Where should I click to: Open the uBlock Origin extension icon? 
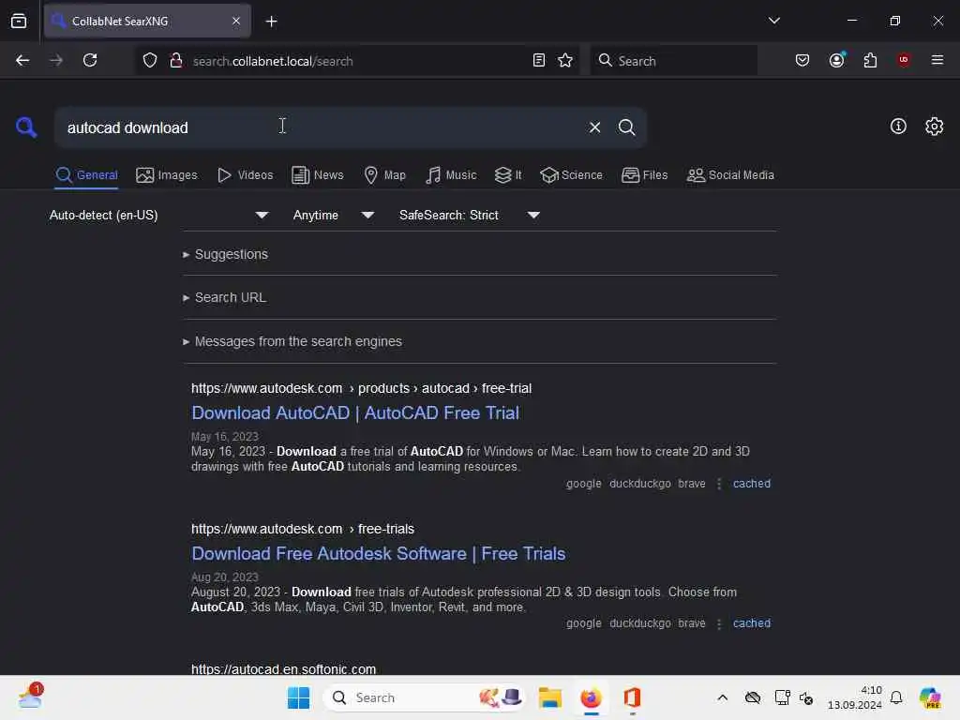903,60
